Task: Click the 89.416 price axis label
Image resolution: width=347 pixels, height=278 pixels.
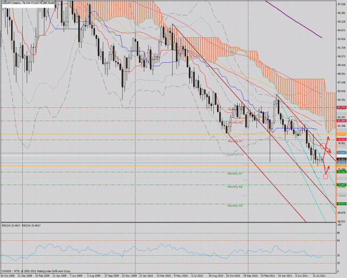Action: (x=341, y=65)
